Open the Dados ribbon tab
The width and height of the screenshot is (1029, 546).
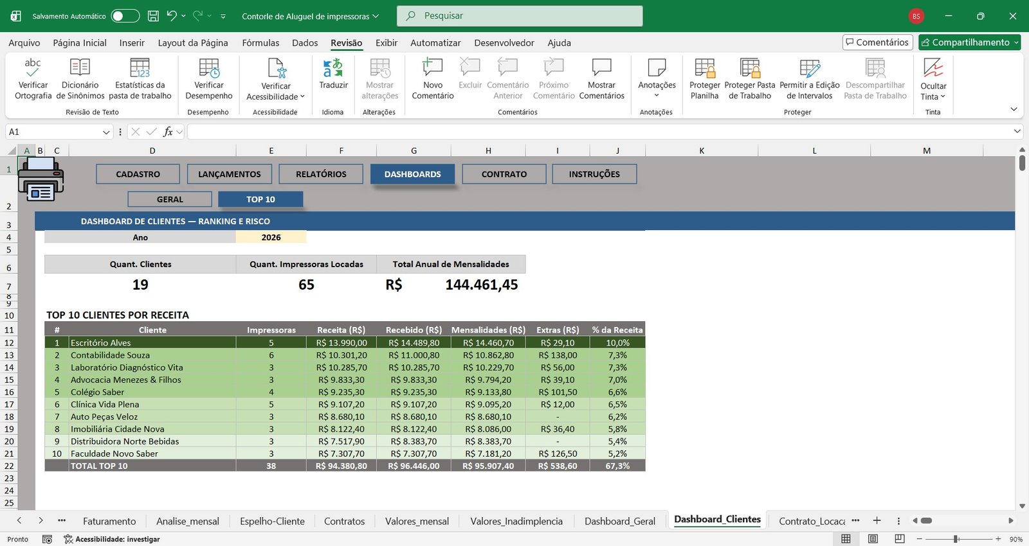305,43
